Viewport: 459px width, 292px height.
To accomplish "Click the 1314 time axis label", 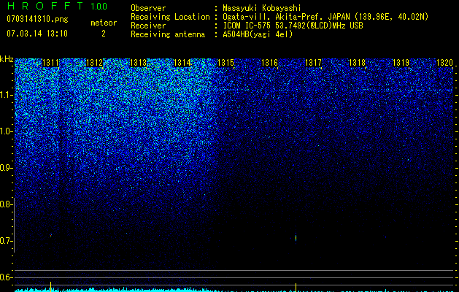I will point(182,63).
